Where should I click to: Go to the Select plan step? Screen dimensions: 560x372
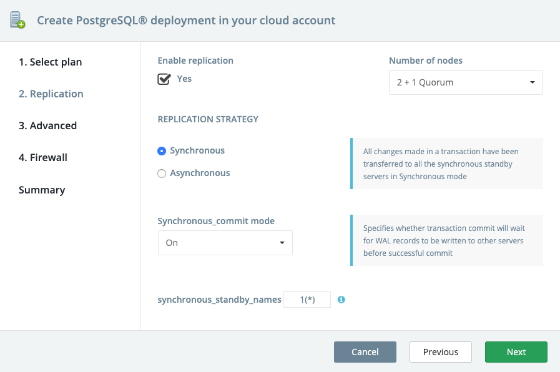[x=50, y=62]
